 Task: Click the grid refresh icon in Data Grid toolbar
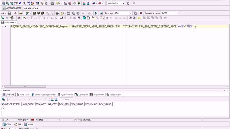(x=3, y=100)
